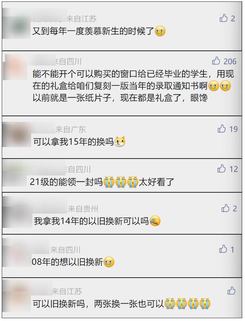Click comment text 21级的能领一封吗
The height and width of the screenshot is (321, 245).
(66, 182)
